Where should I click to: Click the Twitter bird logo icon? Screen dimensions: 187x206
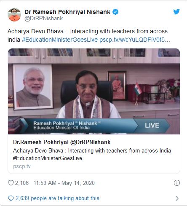pos(176,12)
